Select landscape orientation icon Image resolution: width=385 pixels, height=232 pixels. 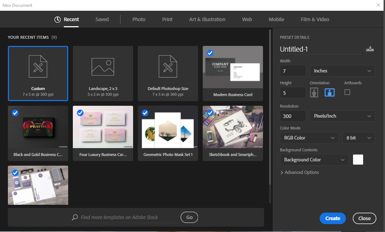tap(330, 93)
